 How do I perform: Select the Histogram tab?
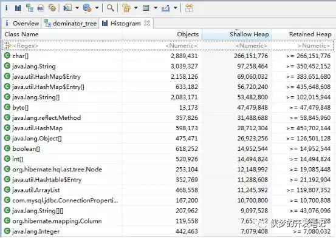point(125,23)
